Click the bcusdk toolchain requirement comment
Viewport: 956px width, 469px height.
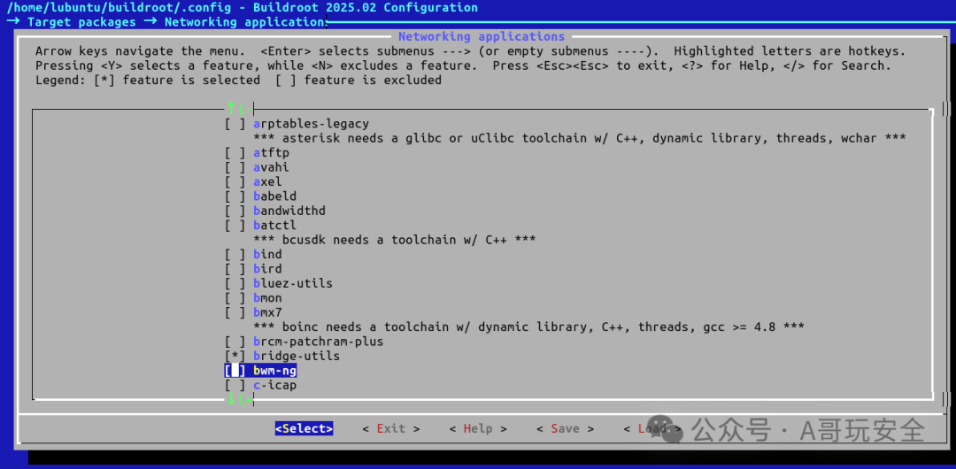[395, 240]
